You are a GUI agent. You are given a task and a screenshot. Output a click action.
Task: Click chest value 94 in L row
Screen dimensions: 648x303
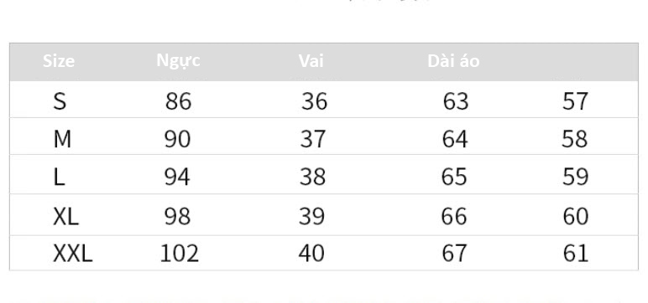pos(177,177)
